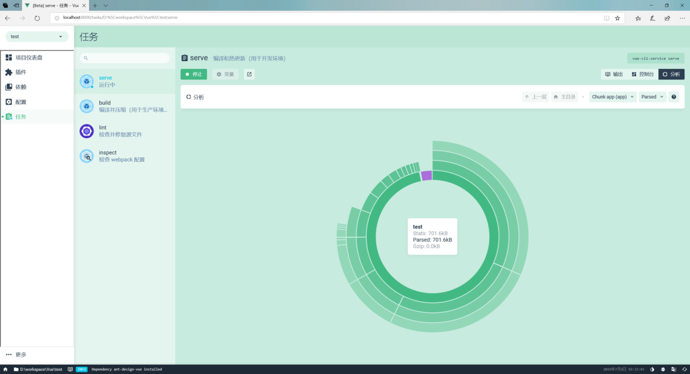This screenshot has height=374, width=690.
Task: Stop the running task with 停止
Action: point(194,74)
